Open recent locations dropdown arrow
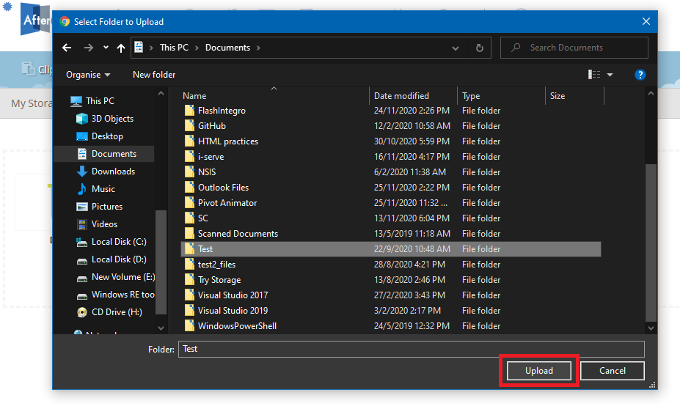The width and height of the screenshot is (680, 406). pos(106,48)
